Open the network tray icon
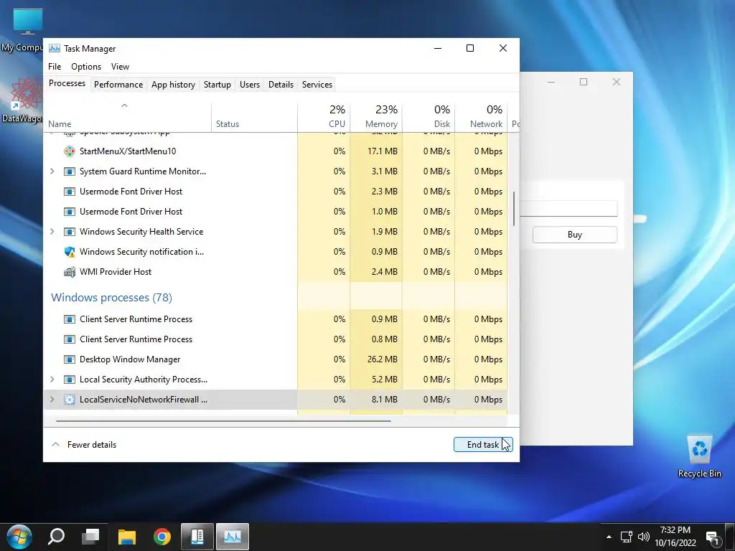This screenshot has height=551, width=735. pyautogui.click(x=626, y=537)
